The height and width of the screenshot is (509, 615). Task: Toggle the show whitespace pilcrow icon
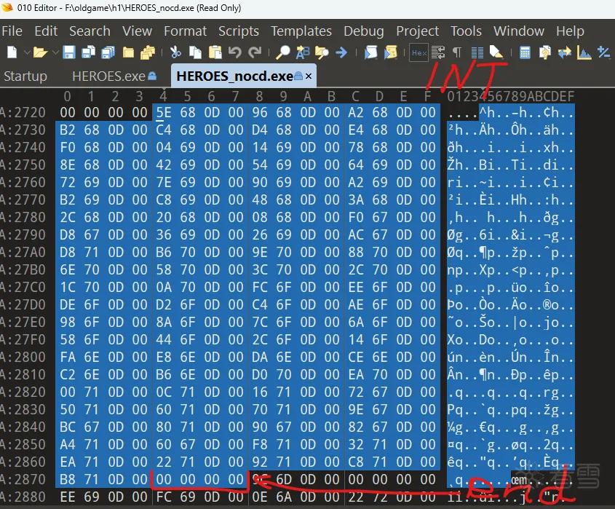click(457, 52)
